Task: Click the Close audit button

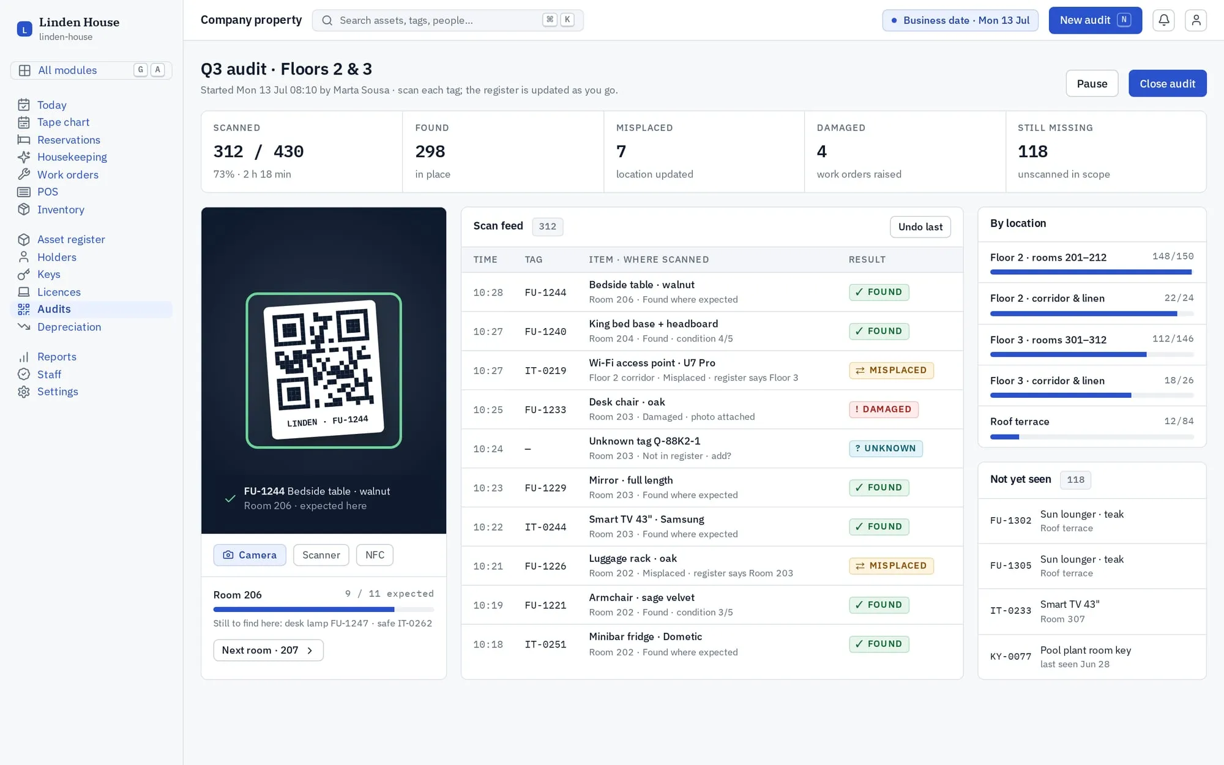Action: (1167, 83)
